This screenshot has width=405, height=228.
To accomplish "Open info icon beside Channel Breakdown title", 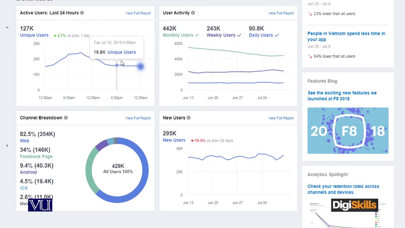I will coord(66,118).
